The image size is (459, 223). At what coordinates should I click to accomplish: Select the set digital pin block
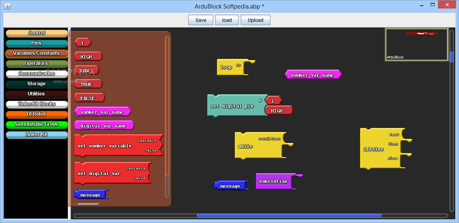point(236,106)
